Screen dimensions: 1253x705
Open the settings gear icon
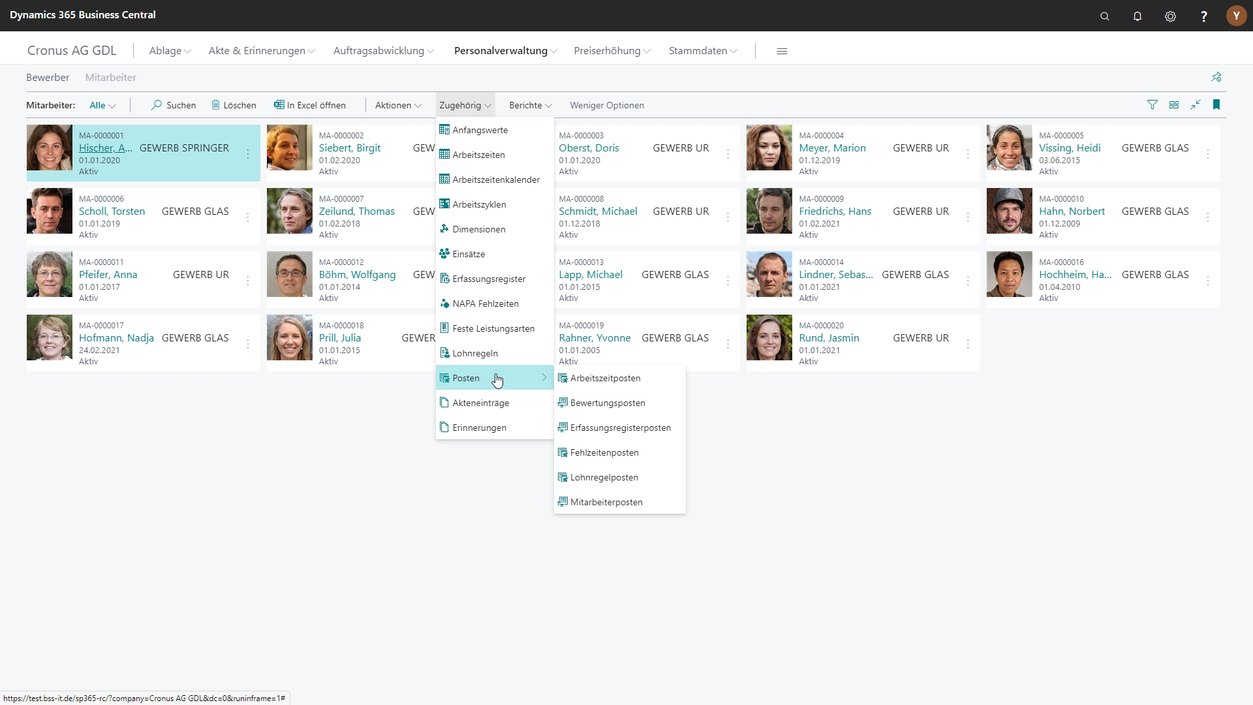click(1170, 16)
